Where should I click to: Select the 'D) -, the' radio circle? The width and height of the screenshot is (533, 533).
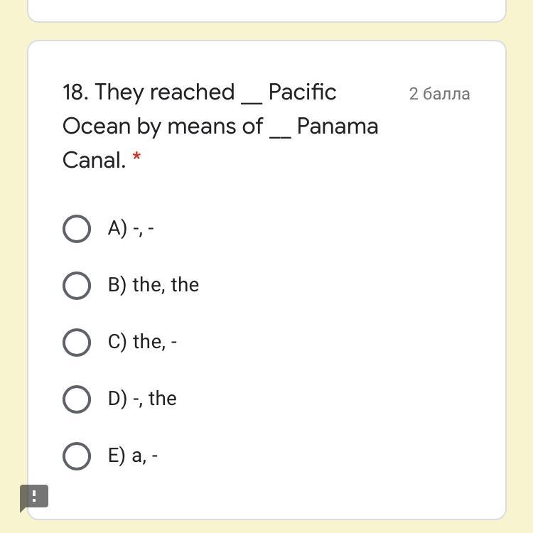click(77, 399)
